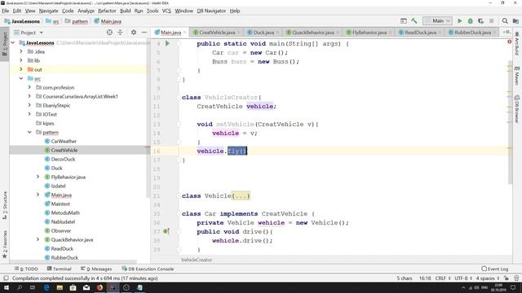Build project using the hammer icon

coord(414,21)
